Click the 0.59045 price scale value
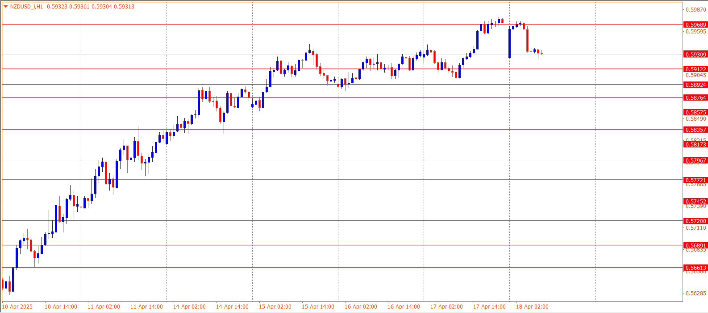The height and width of the screenshot is (313, 708). point(696,75)
